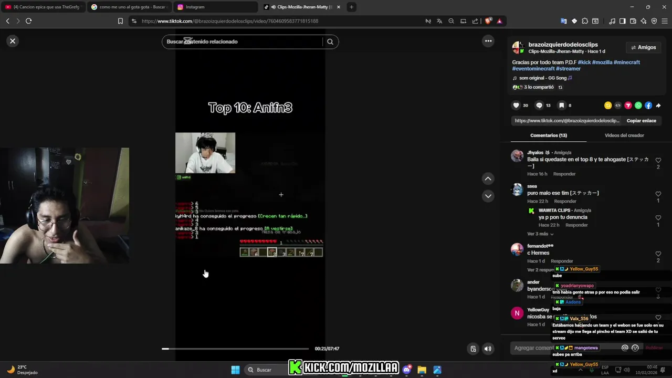Click inside Buscar contenido relacionado field

(243, 41)
